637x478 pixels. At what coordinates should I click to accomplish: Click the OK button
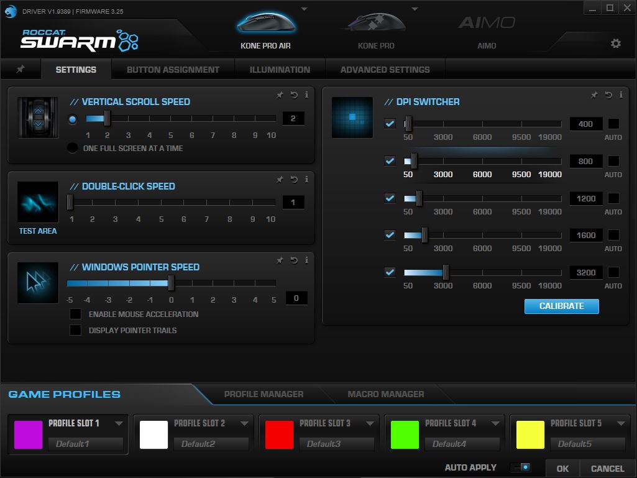[562, 469]
